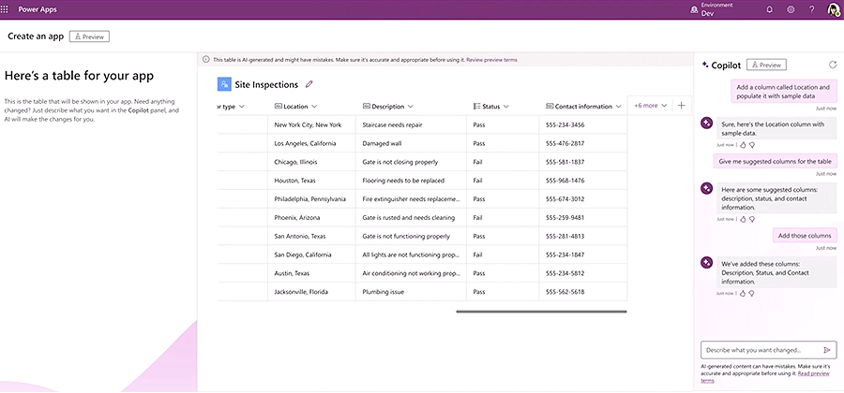Dislike the Location column response
Image resolution: width=844 pixels, height=393 pixels.
[752, 145]
